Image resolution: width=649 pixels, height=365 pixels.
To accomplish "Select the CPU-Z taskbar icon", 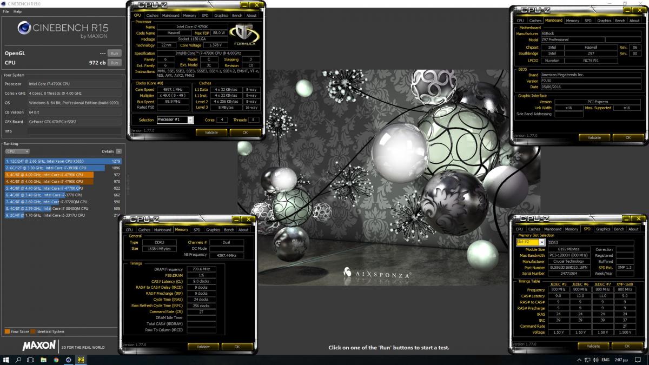I will (x=81, y=360).
